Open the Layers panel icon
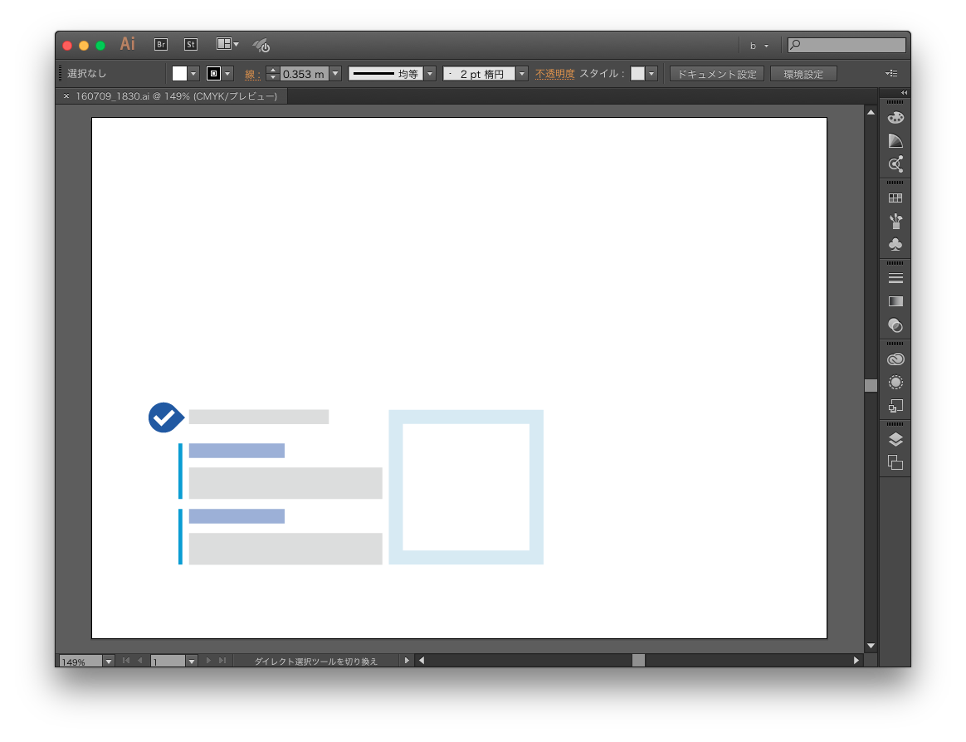 point(895,439)
